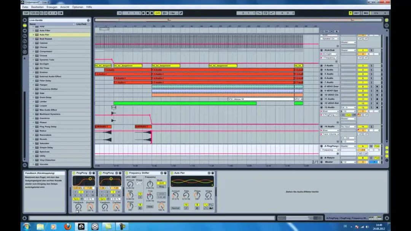
Task: Toggle the OVR overdub switch
Action: point(158,13)
